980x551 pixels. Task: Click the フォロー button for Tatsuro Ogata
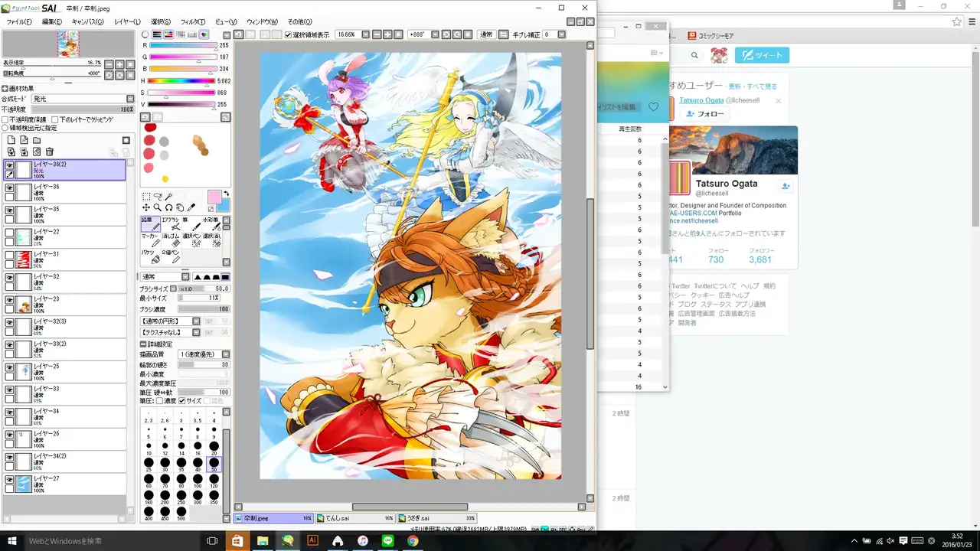click(x=704, y=114)
